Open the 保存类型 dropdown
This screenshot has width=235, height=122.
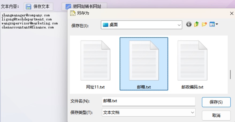149,113
